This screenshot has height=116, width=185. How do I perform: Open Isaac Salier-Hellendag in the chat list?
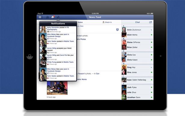point(137,80)
